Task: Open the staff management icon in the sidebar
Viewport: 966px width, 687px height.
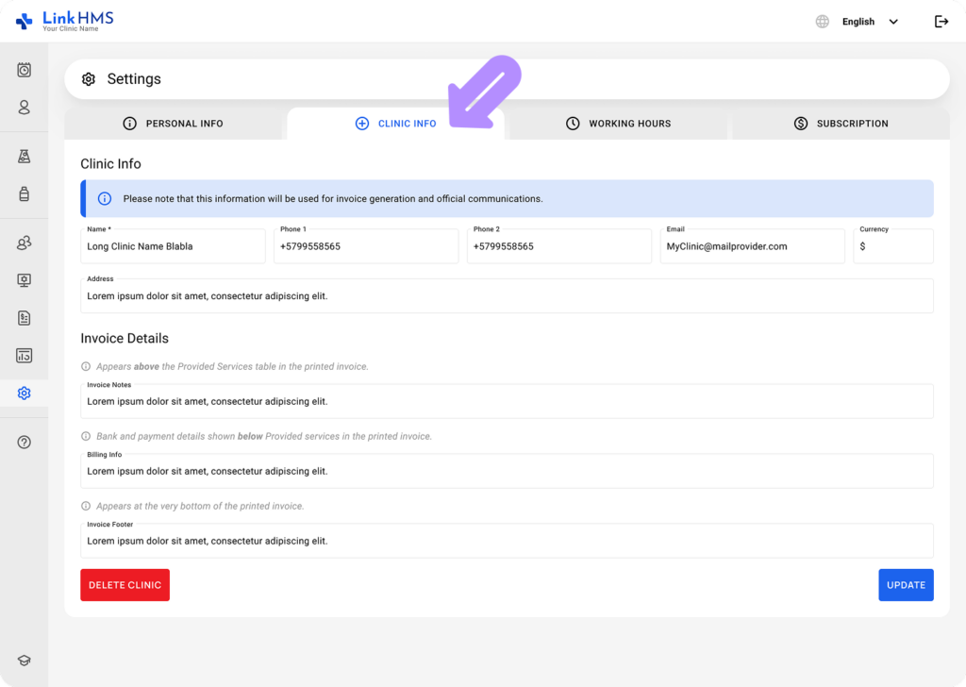Action: (24, 243)
